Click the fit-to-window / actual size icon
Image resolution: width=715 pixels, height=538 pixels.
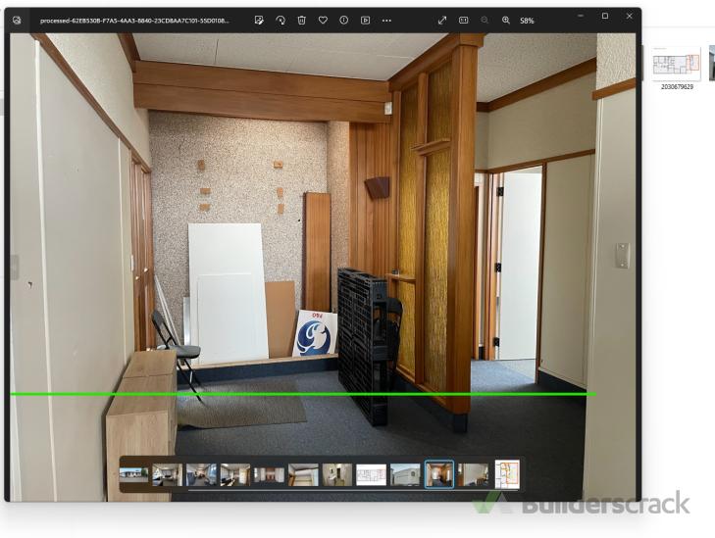[x=464, y=20]
